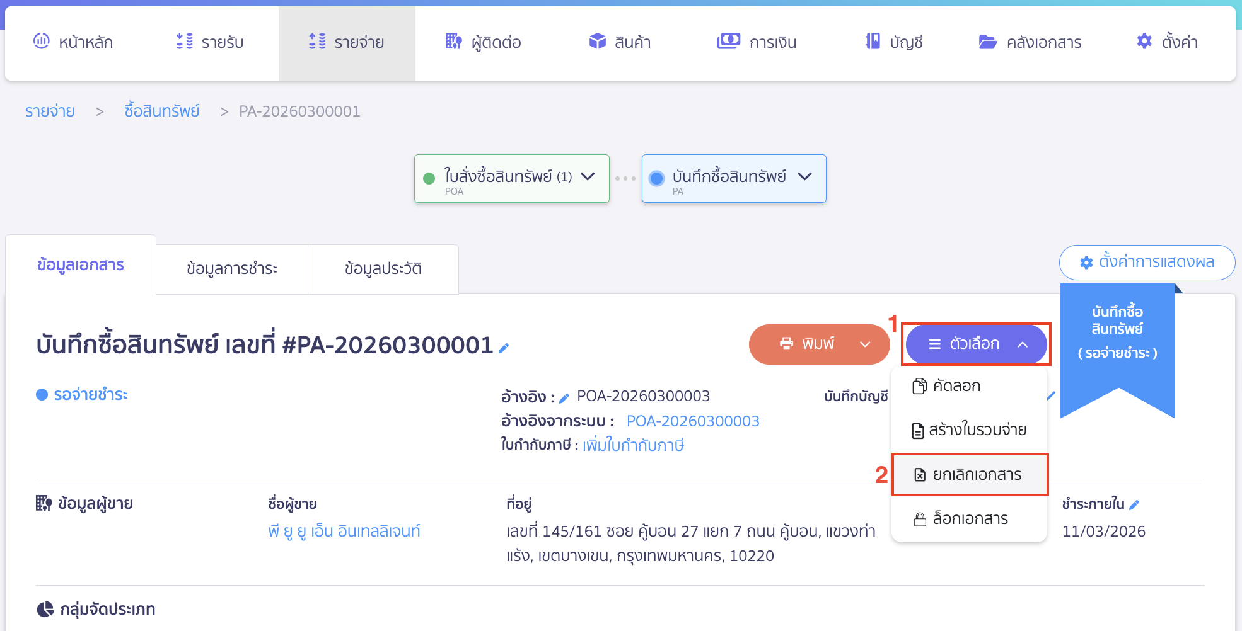Viewport: 1242px width, 631px height.
Task: Choose คัดลอก in the options menu
Action: tap(956, 386)
